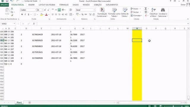Toggle middle vertical alignment
The width and height of the screenshot is (190, 107).
pos(56,10)
